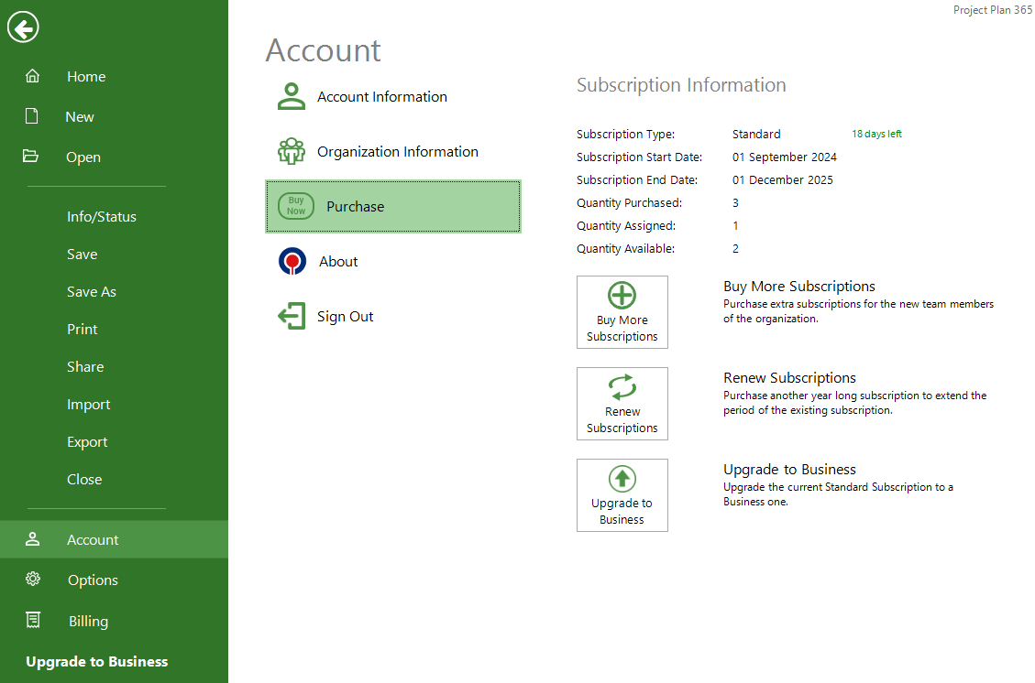Open the Info/Status menu item
The width and height of the screenshot is (1035, 683).
point(101,217)
